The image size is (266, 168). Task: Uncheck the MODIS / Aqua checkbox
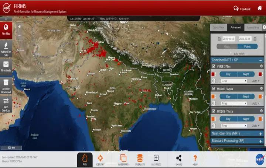[214, 89]
